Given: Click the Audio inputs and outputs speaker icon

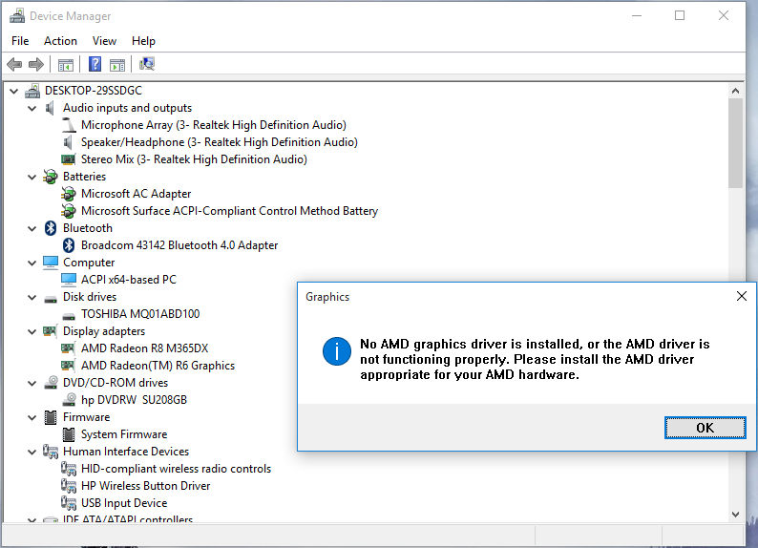Looking at the screenshot, I should pyautogui.click(x=51, y=108).
